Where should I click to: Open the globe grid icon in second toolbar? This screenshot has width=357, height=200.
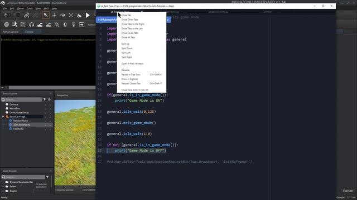click(x=6, y=24)
